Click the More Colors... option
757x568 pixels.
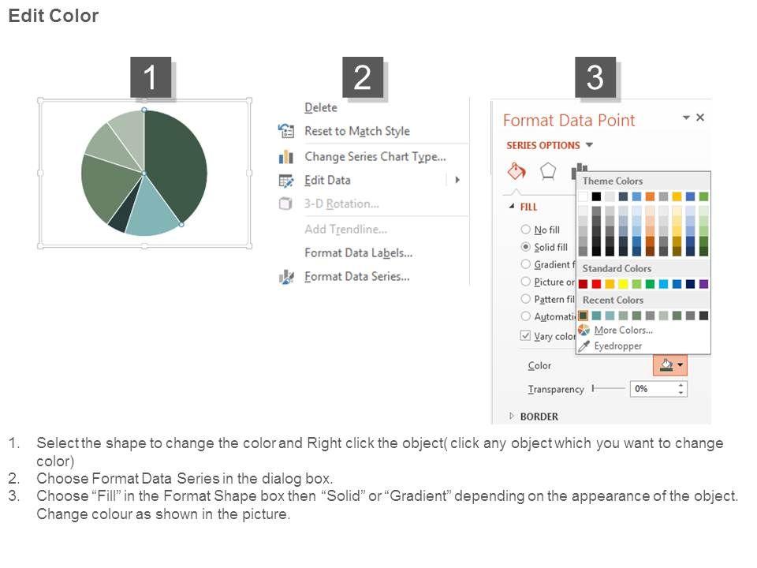[623, 331]
